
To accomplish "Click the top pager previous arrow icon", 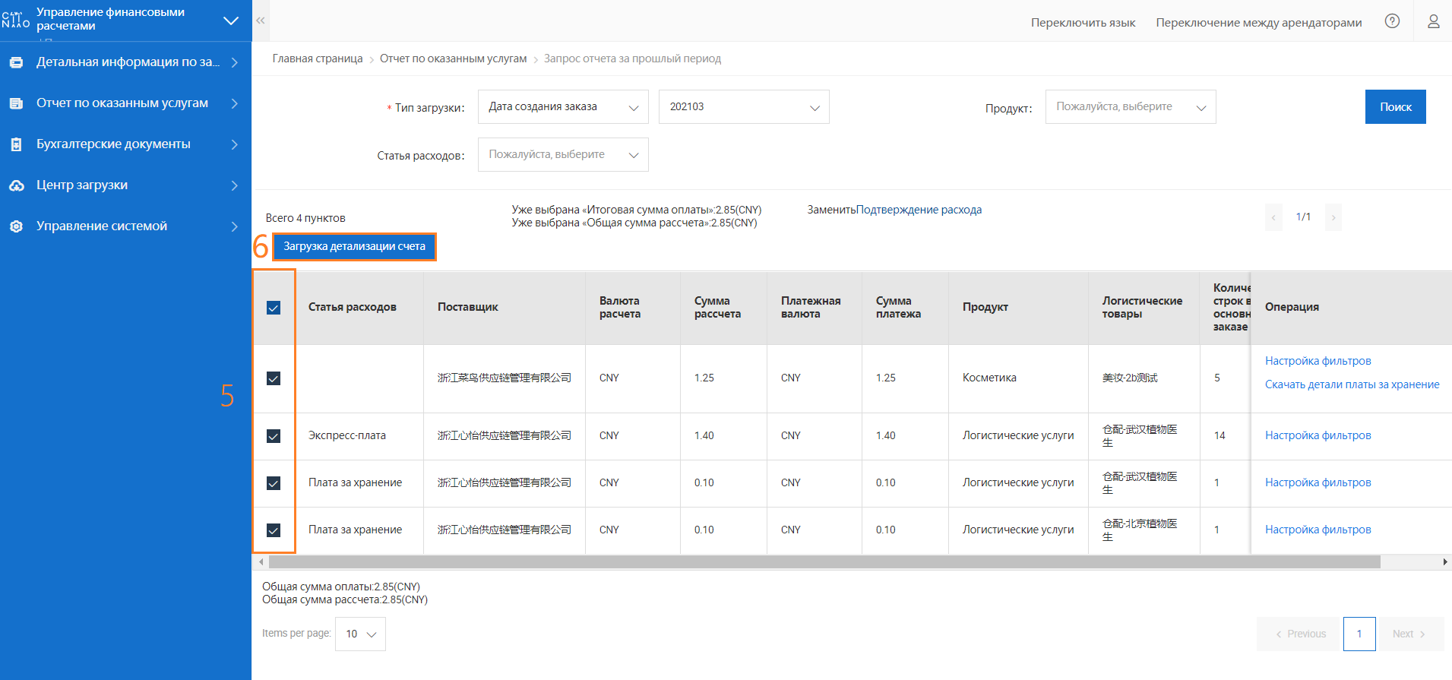I will tap(1274, 217).
